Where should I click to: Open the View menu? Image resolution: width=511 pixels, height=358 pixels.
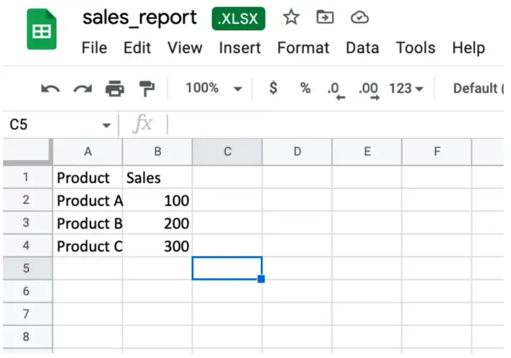click(x=185, y=48)
